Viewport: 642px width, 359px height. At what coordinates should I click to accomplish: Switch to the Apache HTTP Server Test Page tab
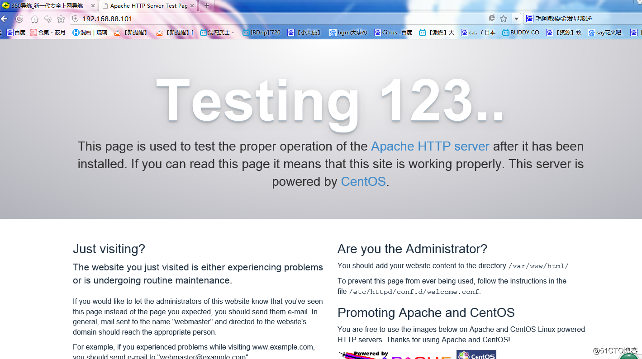tap(148, 6)
